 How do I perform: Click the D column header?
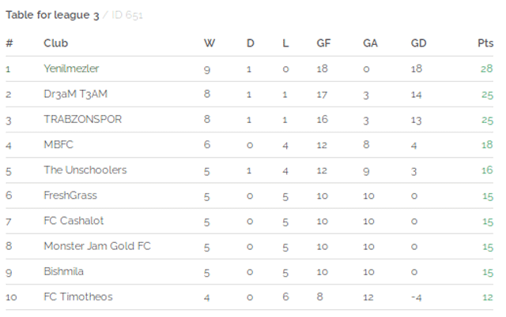[251, 43]
